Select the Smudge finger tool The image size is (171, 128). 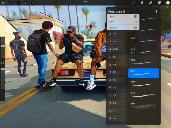tap(142, 3)
